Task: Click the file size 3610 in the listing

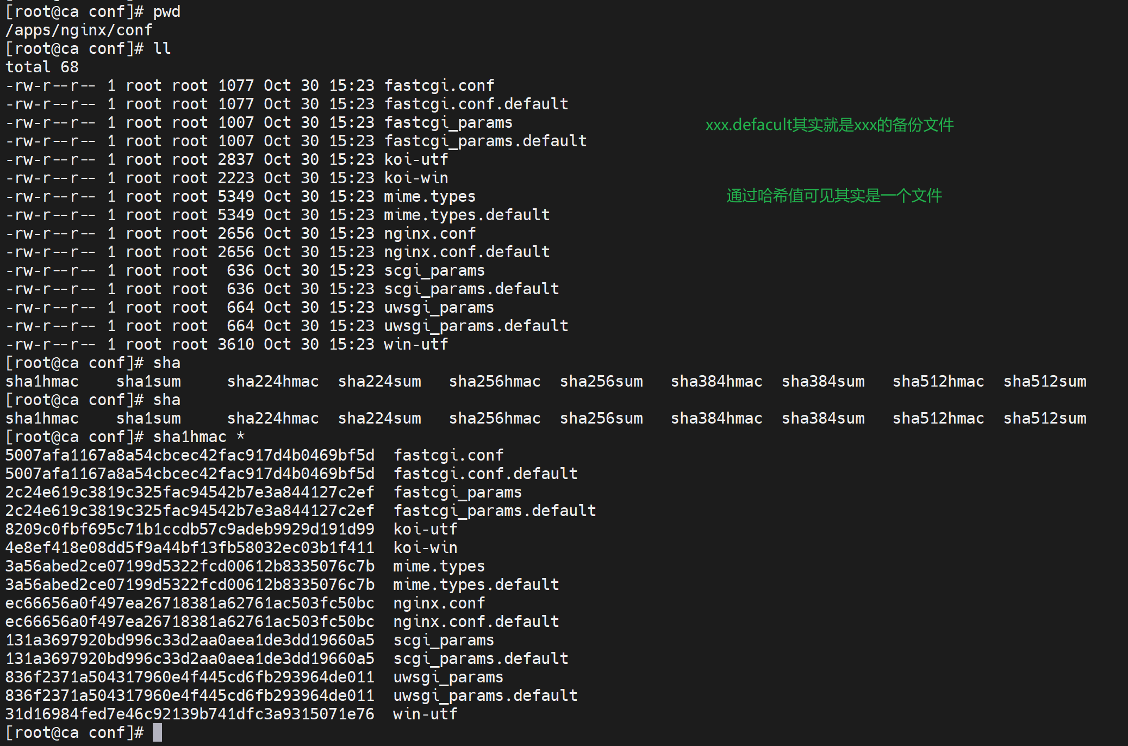Action: (x=235, y=345)
